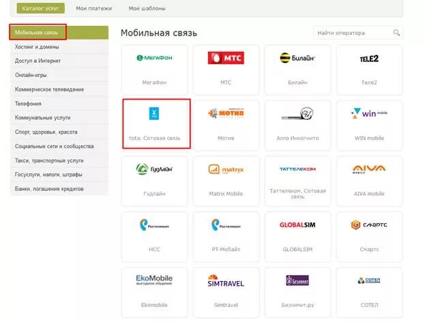Open Хостинг и домены category

point(59,47)
